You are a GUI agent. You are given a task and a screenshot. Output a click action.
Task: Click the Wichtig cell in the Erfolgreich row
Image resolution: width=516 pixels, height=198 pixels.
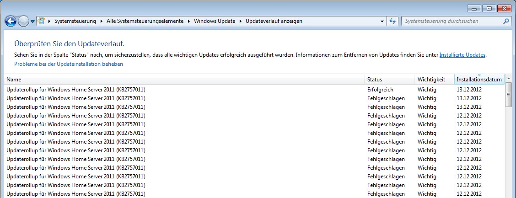coord(427,90)
